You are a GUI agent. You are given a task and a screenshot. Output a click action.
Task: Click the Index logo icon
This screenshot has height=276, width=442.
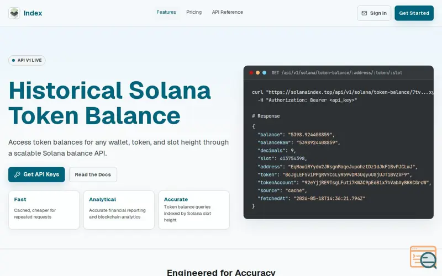(x=14, y=13)
